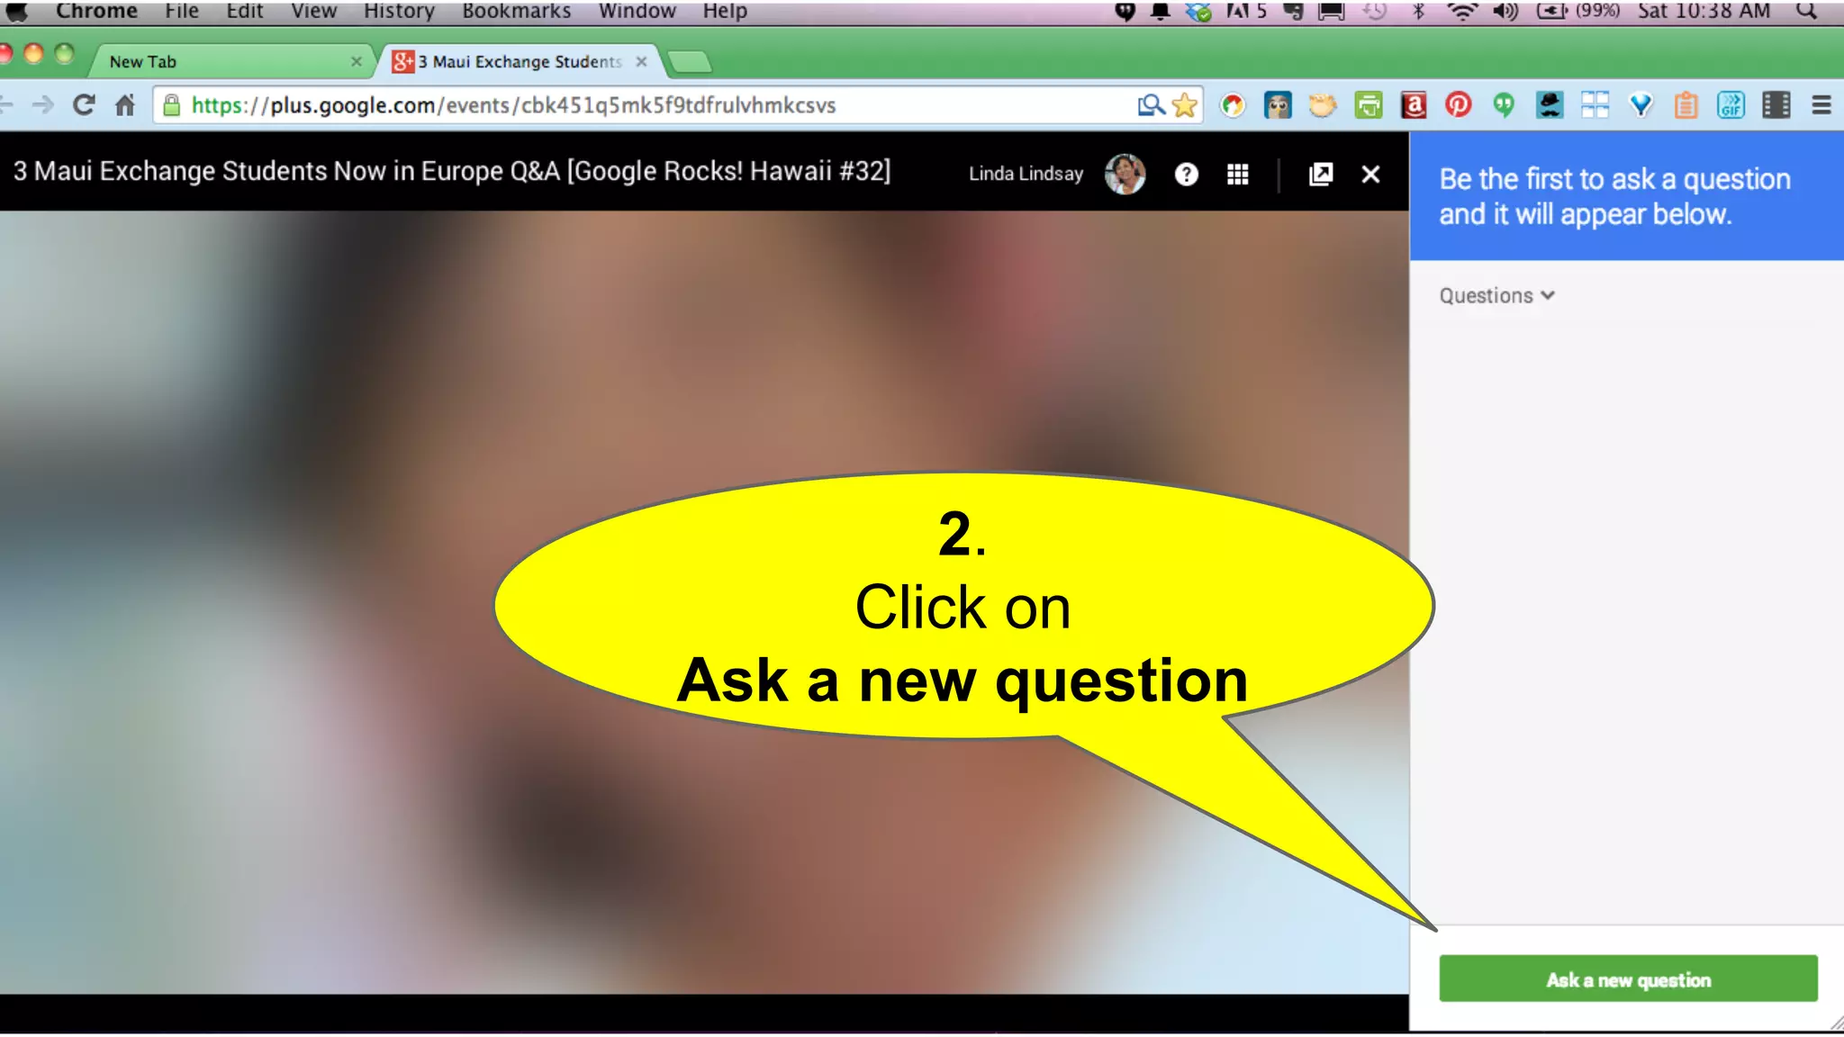Screen dimensions: 1844x1037
Task: Open the History menu
Action: 399,11
